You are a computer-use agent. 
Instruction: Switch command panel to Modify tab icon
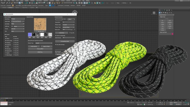coord(162,10)
